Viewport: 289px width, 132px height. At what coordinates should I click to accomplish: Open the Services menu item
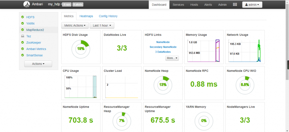click(x=178, y=5)
